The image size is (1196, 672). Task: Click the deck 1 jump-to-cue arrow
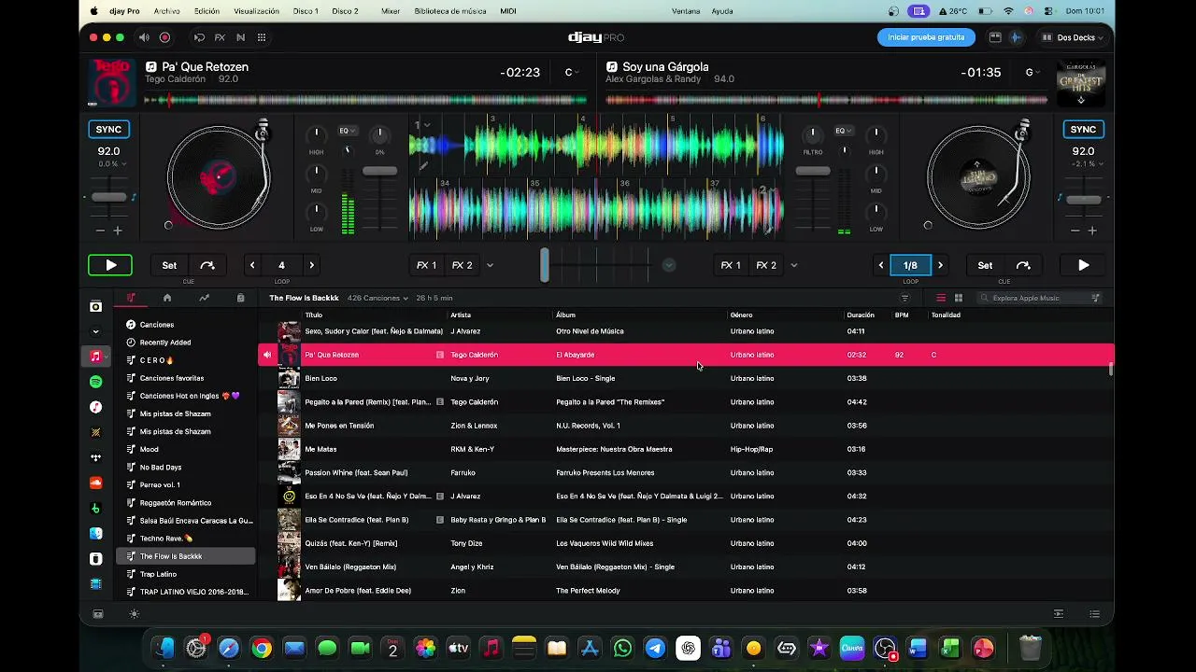pos(207,265)
